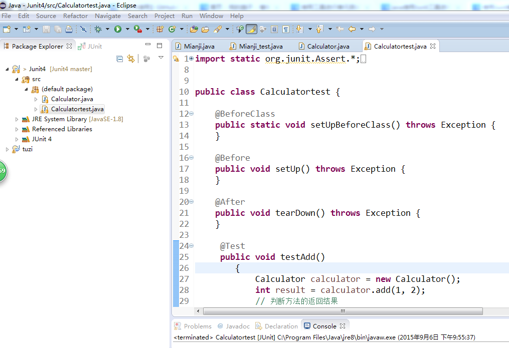Open Package Explorer View Menu triangle
The width and height of the screenshot is (509, 348).
click(160, 58)
